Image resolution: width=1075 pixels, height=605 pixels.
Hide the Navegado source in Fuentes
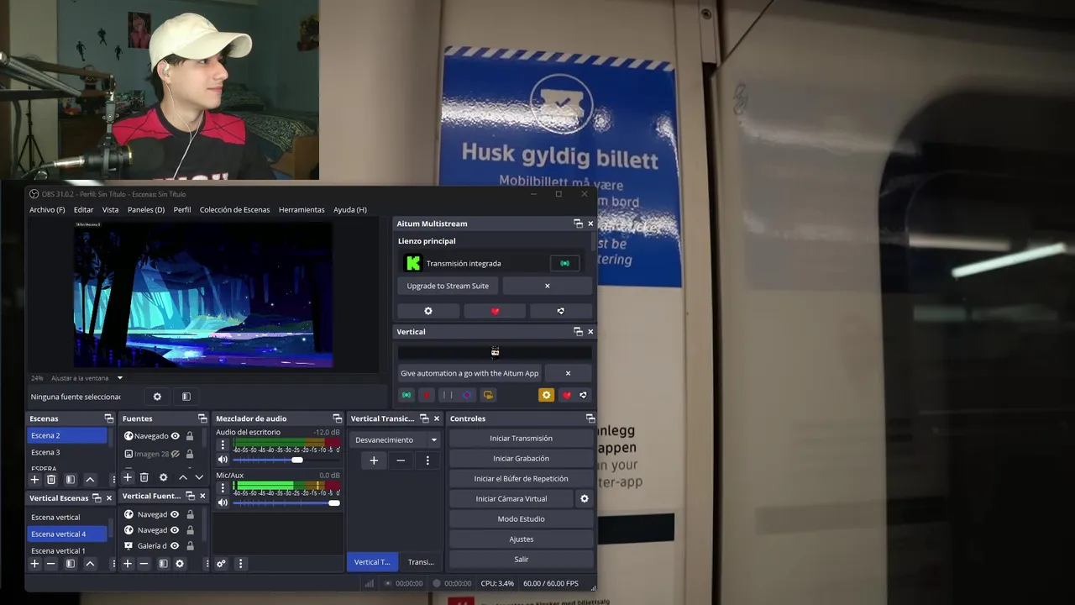coord(176,436)
